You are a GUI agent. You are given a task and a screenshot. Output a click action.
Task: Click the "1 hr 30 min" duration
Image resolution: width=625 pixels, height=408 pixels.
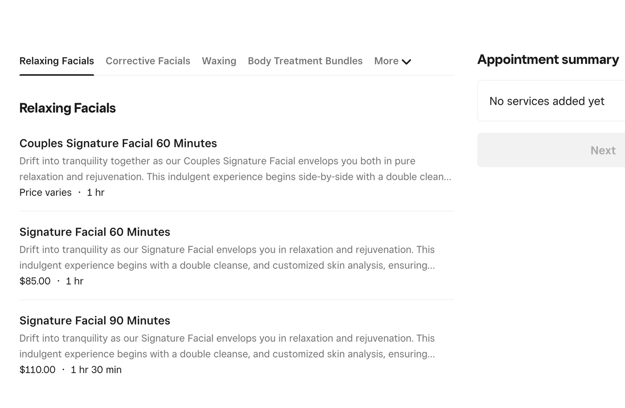coord(96,369)
